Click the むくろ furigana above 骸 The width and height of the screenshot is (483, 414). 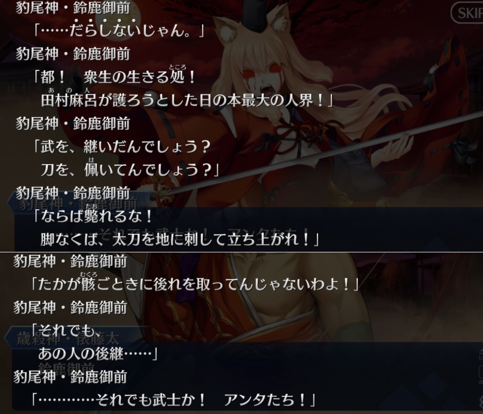(x=88, y=275)
